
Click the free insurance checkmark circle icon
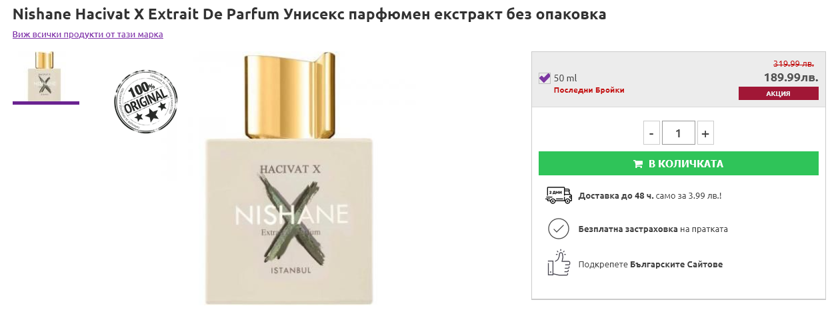coord(558,229)
